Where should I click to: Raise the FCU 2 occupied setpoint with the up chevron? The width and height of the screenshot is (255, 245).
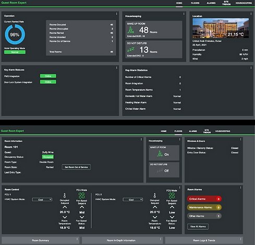tap(155, 207)
